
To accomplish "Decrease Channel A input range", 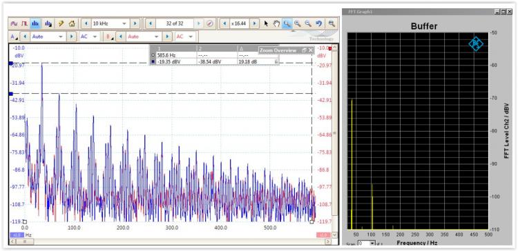I will tap(25, 37).
